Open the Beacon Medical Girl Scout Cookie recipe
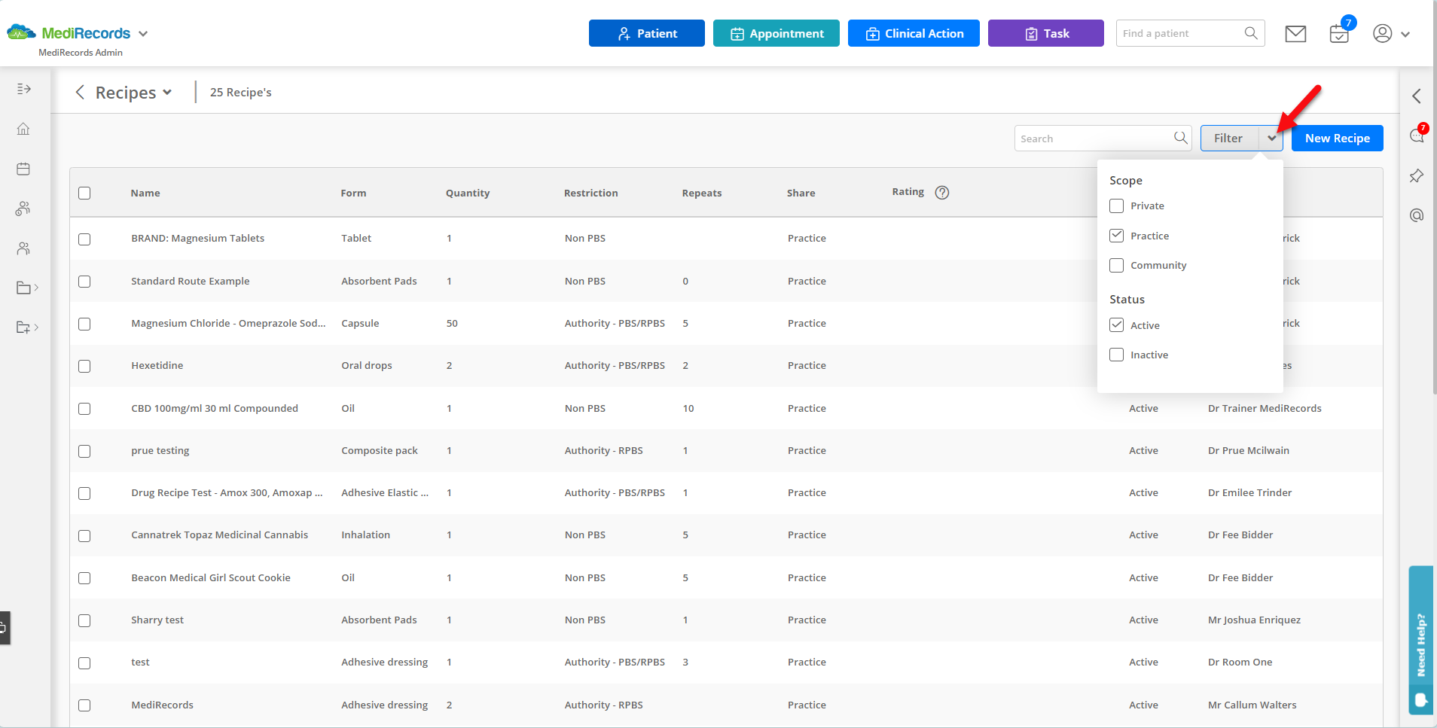The width and height of the screenshot is (1437, 728). [x=211, y=577]
